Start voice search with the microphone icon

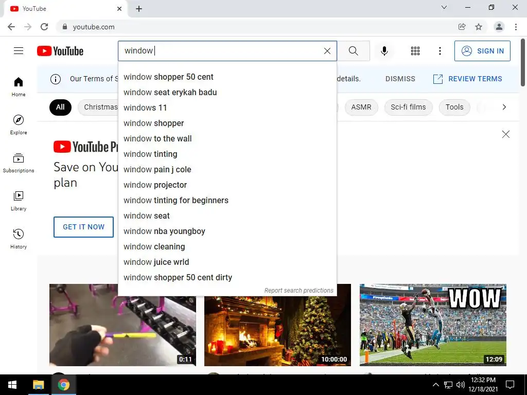pos(384,51)
